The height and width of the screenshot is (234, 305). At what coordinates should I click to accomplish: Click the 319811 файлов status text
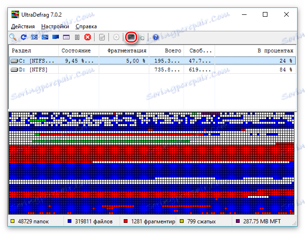pos(94,221)
